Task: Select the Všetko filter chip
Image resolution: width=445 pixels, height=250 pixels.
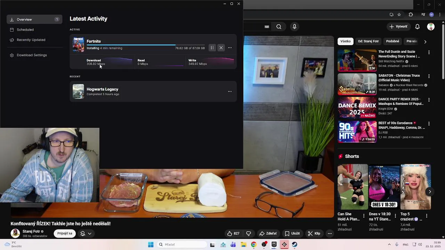Action: click(346, 41)
